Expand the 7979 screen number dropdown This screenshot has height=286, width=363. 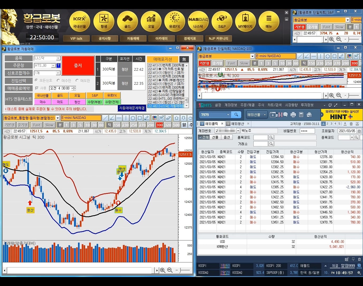click(x=228, y=115)
